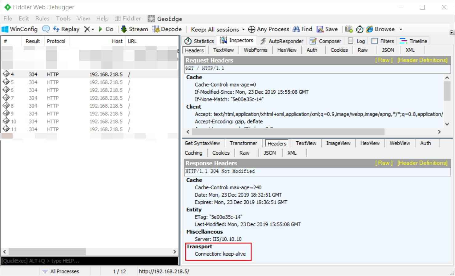
Task: Open the Help menu
Action: point(102,18)
